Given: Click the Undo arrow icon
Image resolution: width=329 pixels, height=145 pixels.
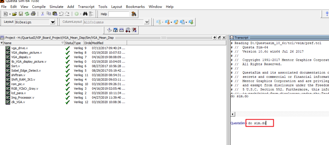Looking at the screenshot, I should tap(61, 14).
